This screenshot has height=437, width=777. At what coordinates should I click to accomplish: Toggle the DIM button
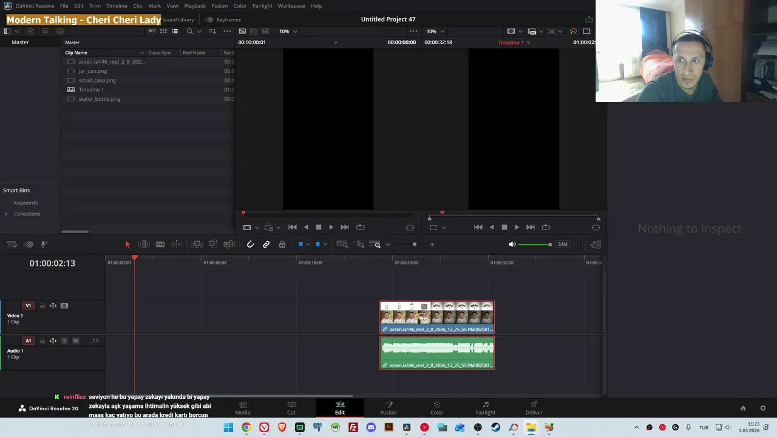pos(563,245)
